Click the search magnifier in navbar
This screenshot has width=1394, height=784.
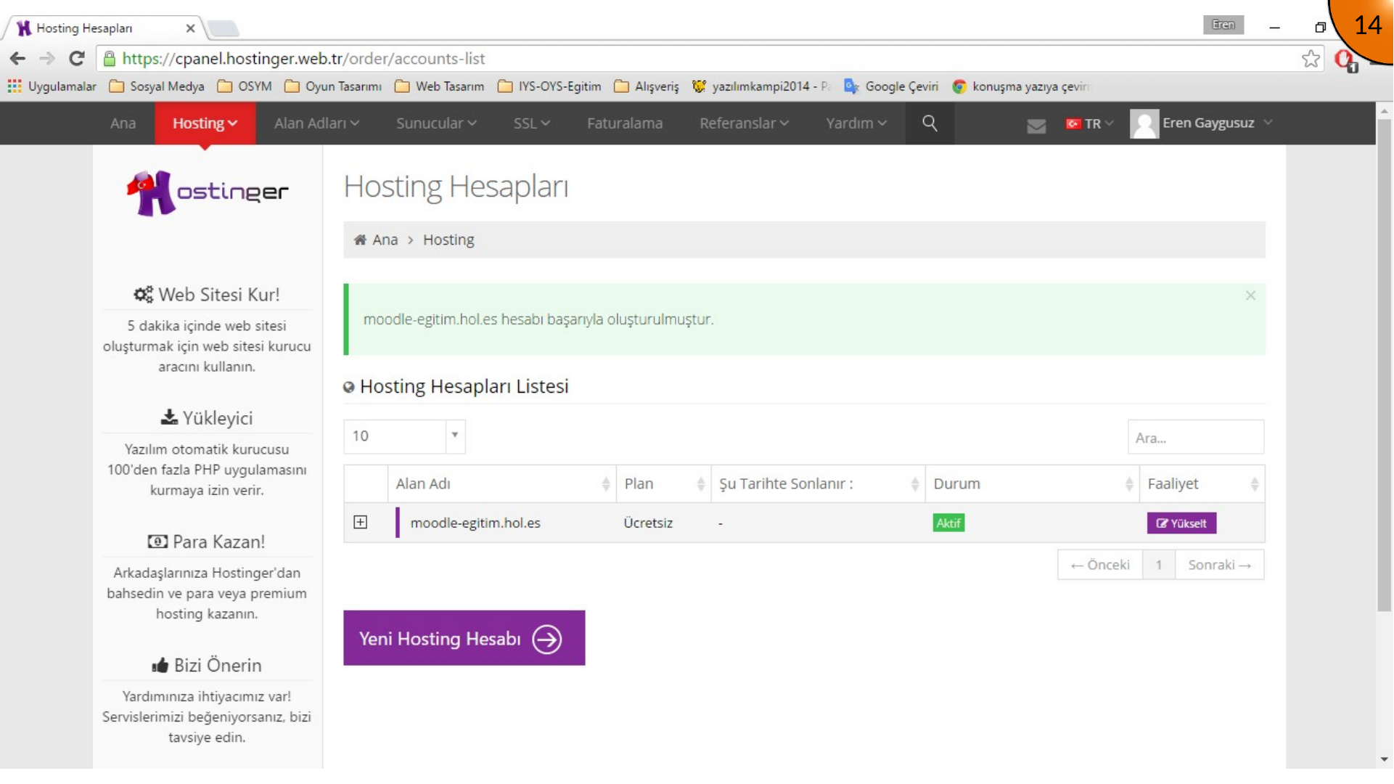click(930, 123)
